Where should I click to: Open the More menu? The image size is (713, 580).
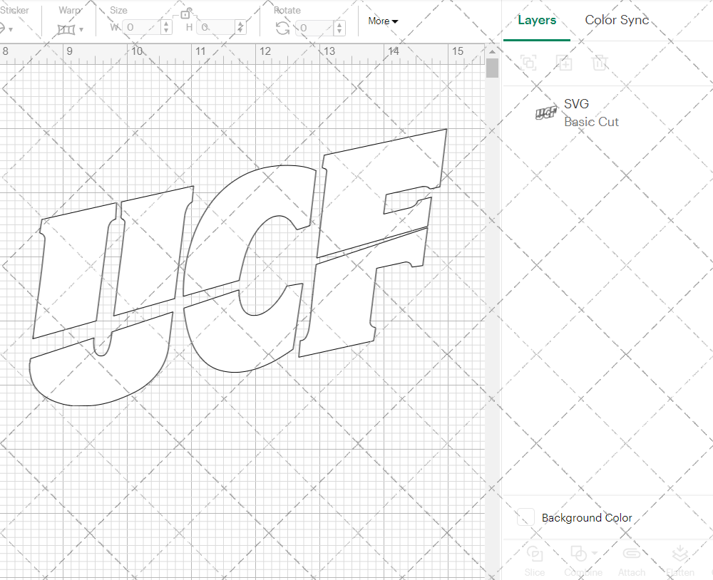point(382,21)
